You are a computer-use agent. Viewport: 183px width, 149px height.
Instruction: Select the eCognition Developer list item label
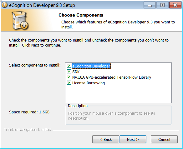pos(91,66)
